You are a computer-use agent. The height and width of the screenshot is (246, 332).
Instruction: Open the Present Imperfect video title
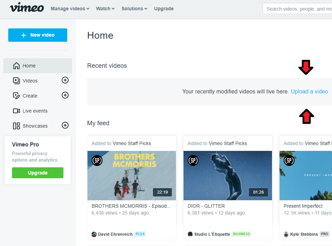click(x=303, y=206)
